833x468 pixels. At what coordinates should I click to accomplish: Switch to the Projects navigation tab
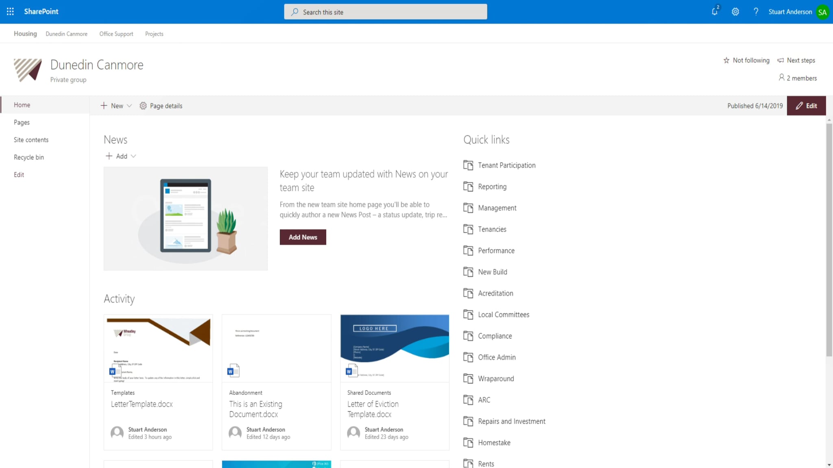154,34
